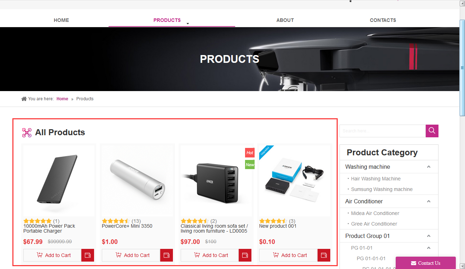
Task: Click the red wallet icon under Classical living room sofa
Action: coord(245,255)
